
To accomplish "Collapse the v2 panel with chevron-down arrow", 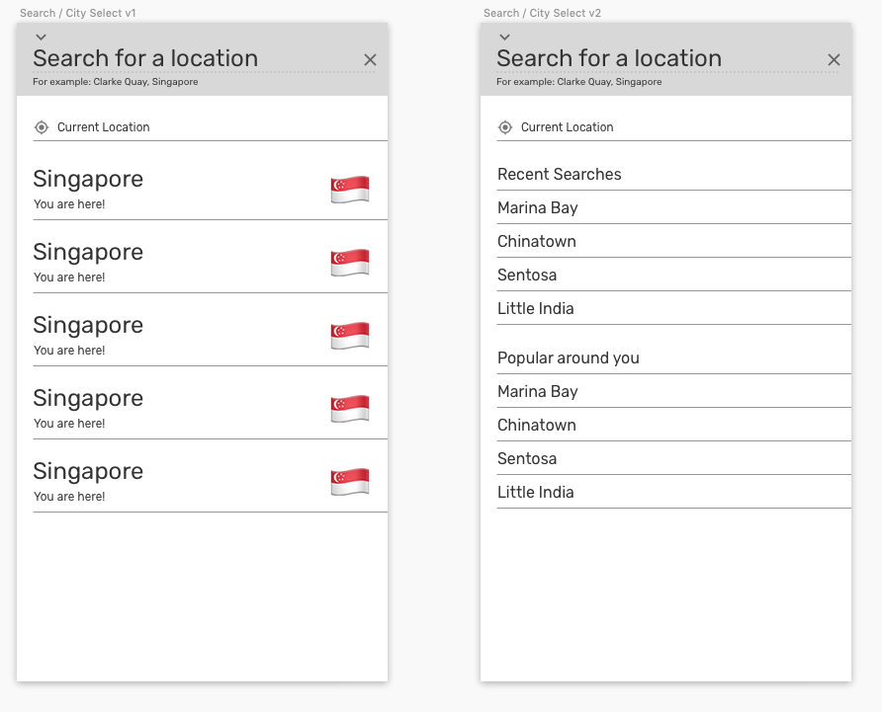I will (504, 38).
